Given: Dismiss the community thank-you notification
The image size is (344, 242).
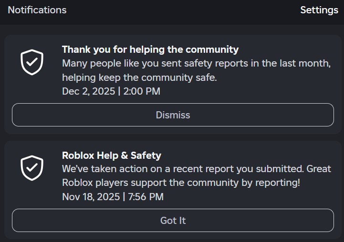Looking at the screenshot, I should pyautogui.click(x=173, y=115).
